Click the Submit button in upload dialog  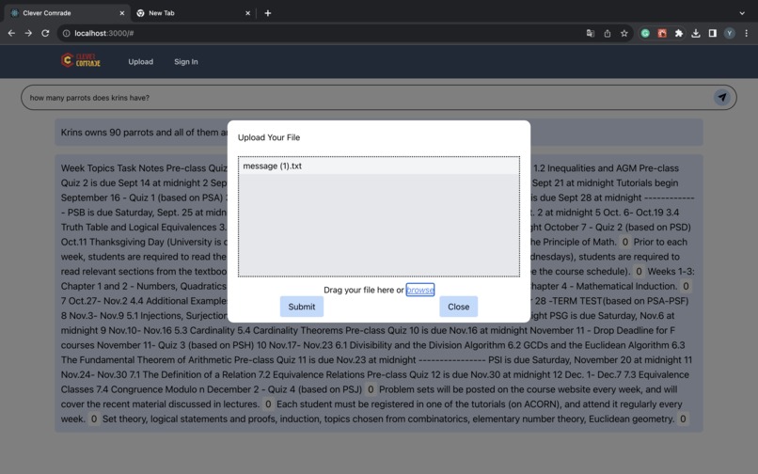pos(302,307)
